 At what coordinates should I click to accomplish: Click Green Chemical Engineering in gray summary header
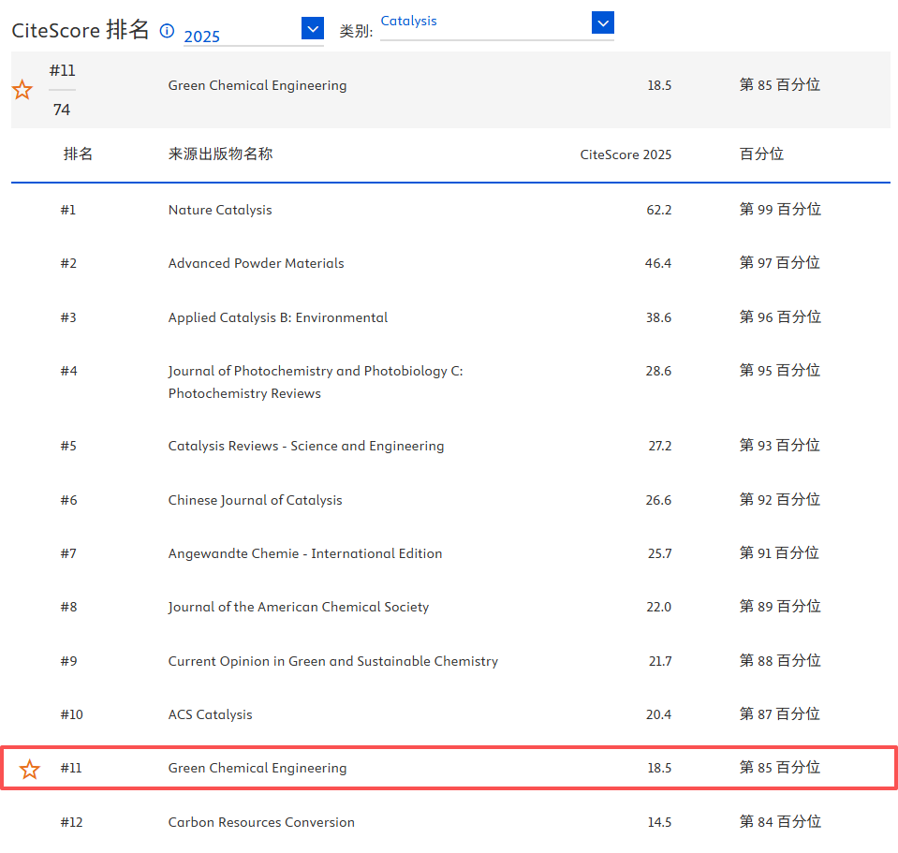(258, 86)
